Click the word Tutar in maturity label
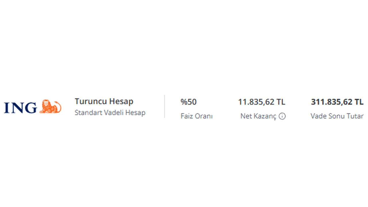The width and height of the screenshot is (368, 207). click(x=356, y=116)
